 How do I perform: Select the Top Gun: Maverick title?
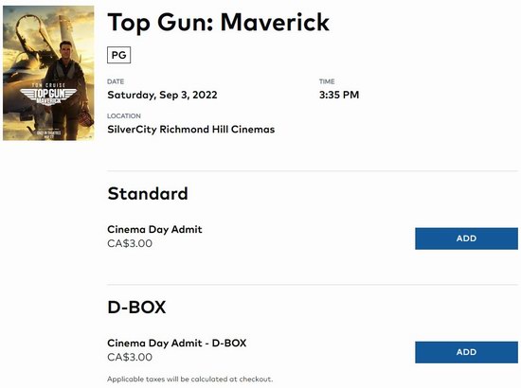(218, 23)
